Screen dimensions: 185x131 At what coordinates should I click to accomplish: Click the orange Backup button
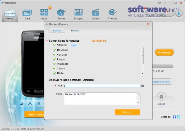[127, 112]
